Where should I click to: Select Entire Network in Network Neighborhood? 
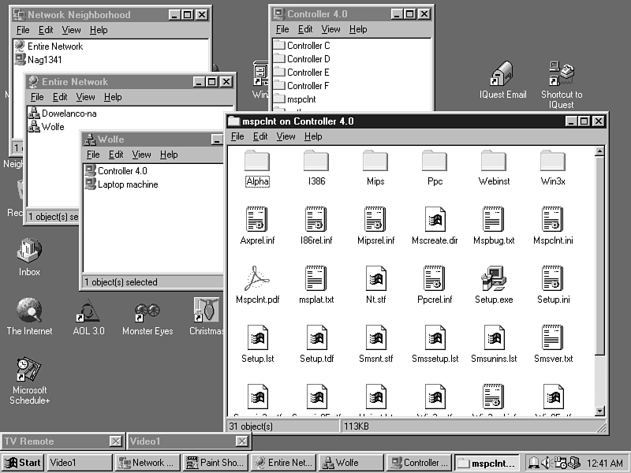[x=49, y=47]
